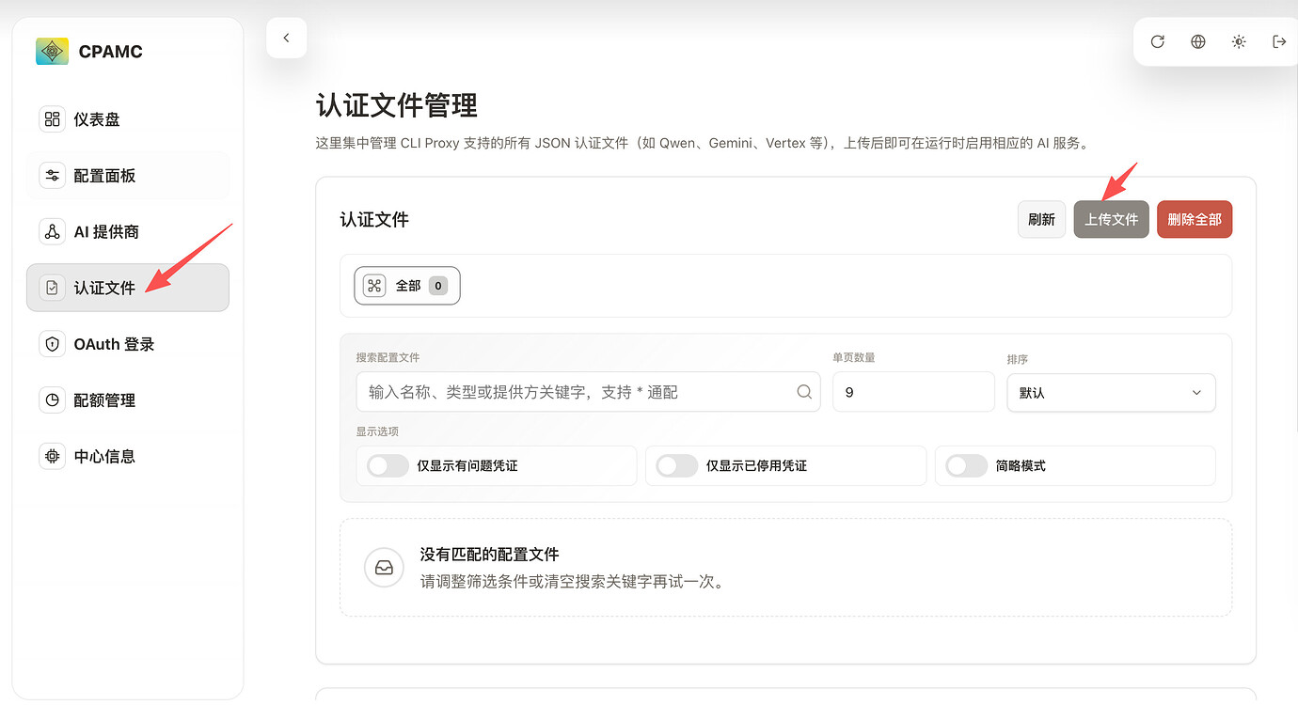Click the refresh icon in top toolbar
The image size is (1298, 705).
(1158, 41)
